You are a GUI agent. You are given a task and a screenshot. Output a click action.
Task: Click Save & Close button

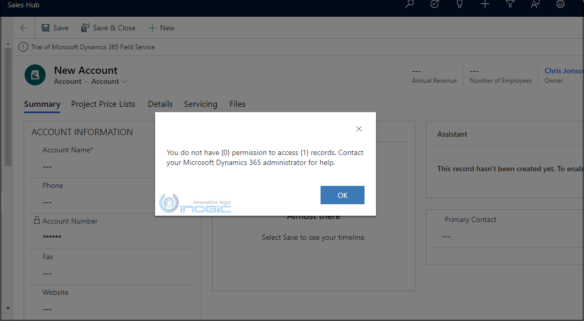[x=108, y=28]
